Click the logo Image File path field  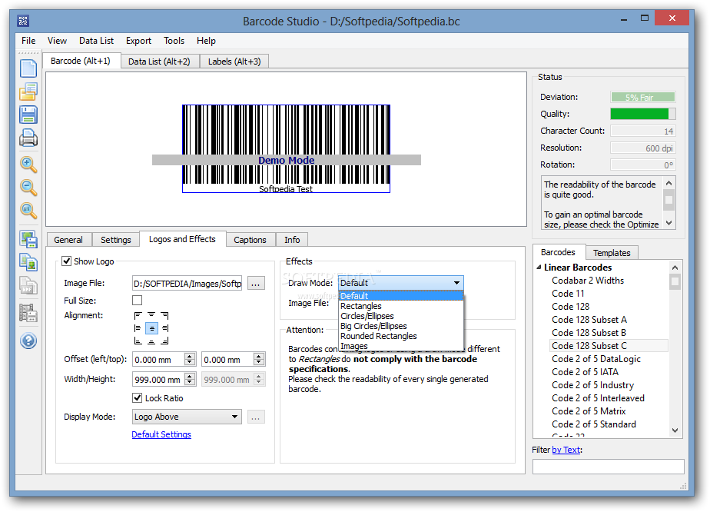pyautogui.click(x=187, y=283)
